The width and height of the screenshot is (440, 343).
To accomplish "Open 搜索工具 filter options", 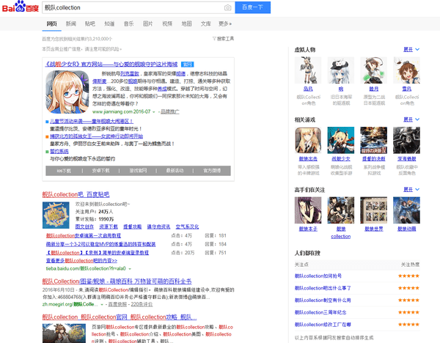I will click(x=223, y=39).
